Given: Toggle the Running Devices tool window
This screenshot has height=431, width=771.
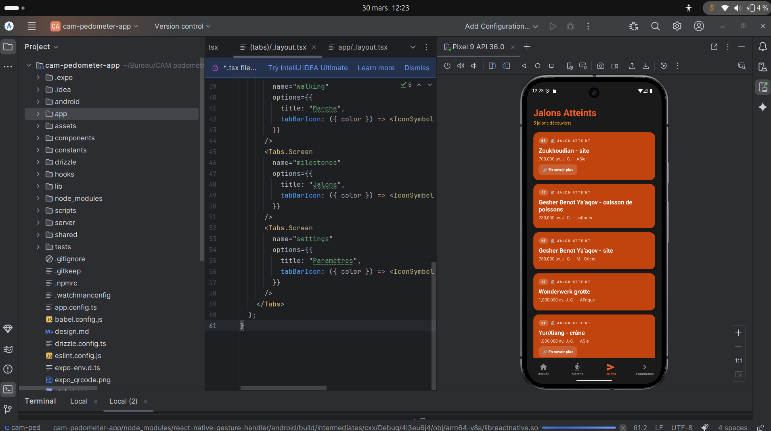Looking at the screenshot, I should point(763,87).
